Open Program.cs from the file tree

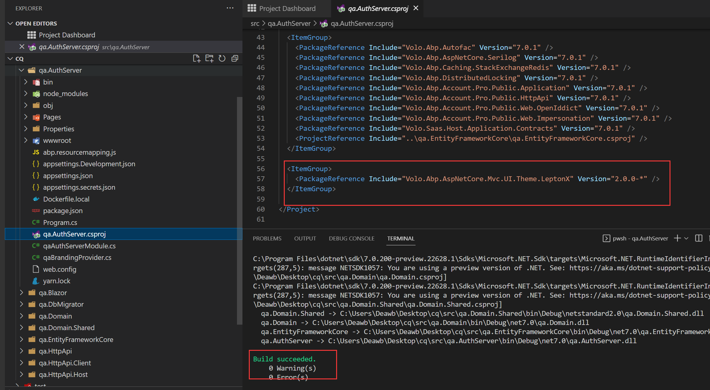[x=60, y=223]
